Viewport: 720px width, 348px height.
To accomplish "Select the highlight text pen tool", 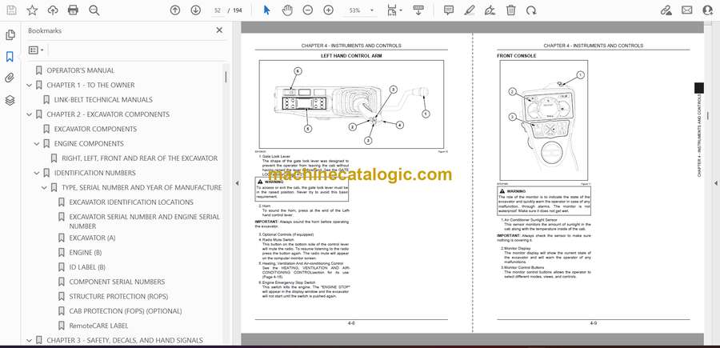I will [470, 10].
